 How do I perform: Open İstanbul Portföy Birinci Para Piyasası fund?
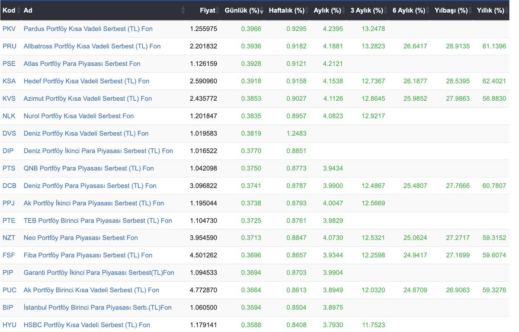pos(98,307)
